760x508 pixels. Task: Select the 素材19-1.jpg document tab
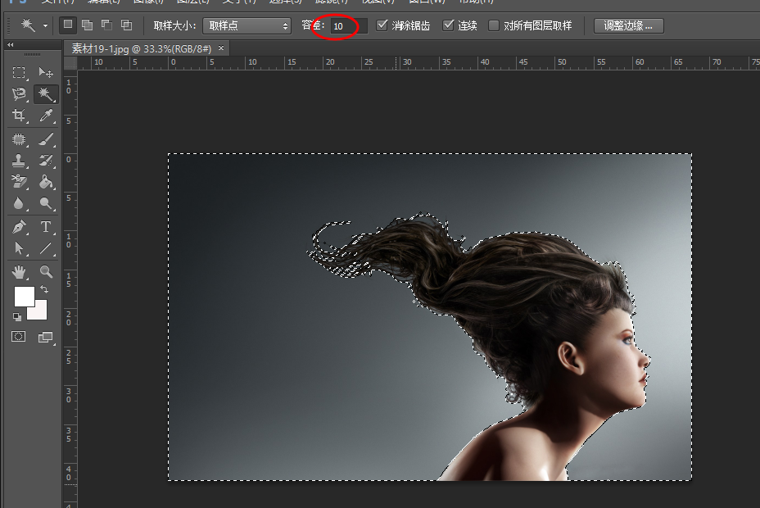(x=142, y=48)
